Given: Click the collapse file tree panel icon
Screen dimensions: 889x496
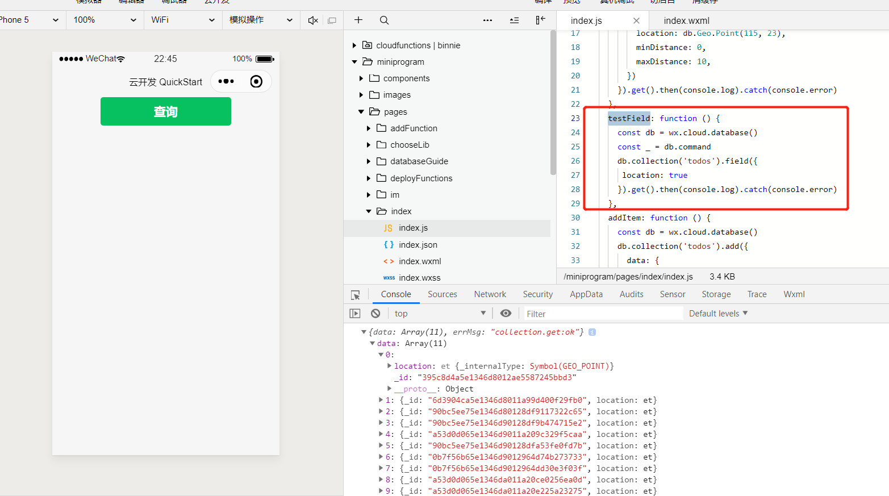Looking at the screenshot, I should 540,20.
